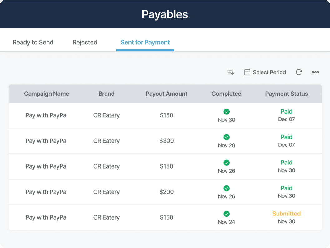Click the green checkmark for the Nov 24 completion
The image size is (330, 248).
tap(227, 214)
